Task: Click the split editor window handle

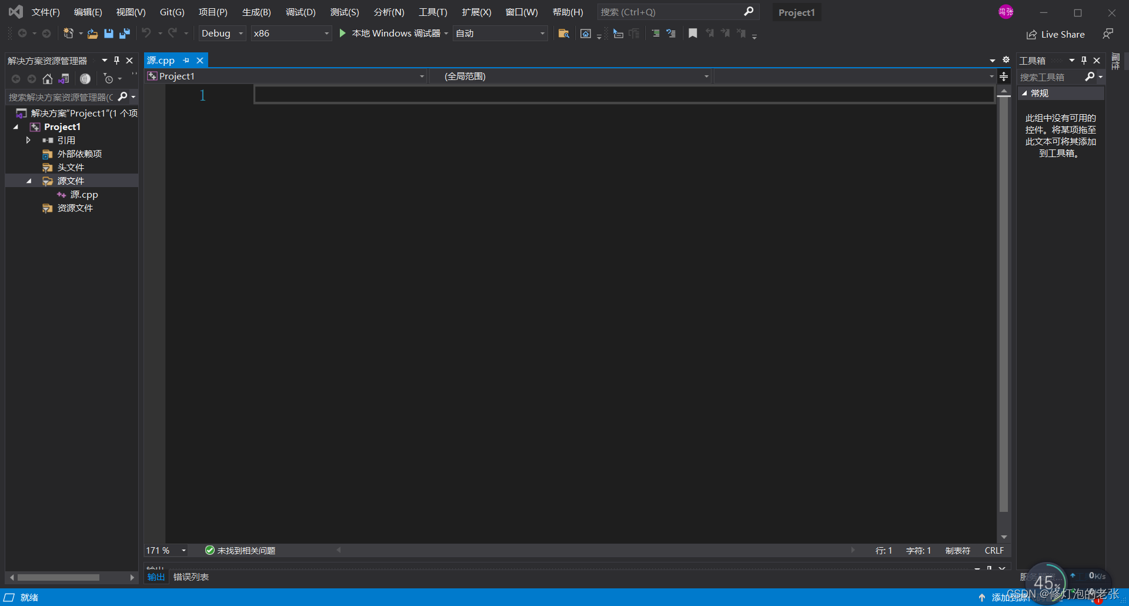Action: (1004, 76)
